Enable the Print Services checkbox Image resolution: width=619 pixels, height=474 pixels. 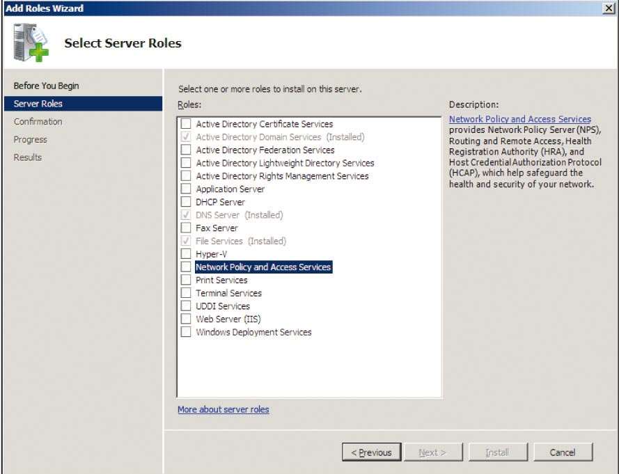point(185,280)
